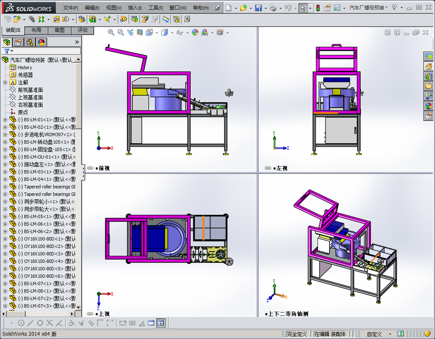This screenshot has height=339, width=435.
Task: Expand hidden panel tabs via double-chevron
Action: pos(77,42)
